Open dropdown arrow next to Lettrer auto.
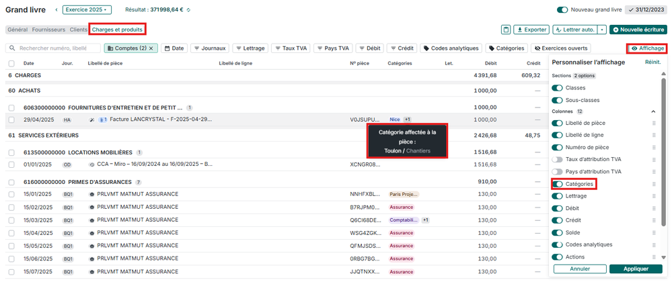 [x=601, y=30]
